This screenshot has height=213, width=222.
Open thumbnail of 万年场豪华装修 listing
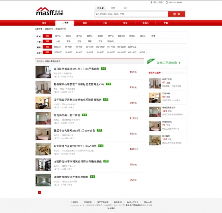pos(43,103)
